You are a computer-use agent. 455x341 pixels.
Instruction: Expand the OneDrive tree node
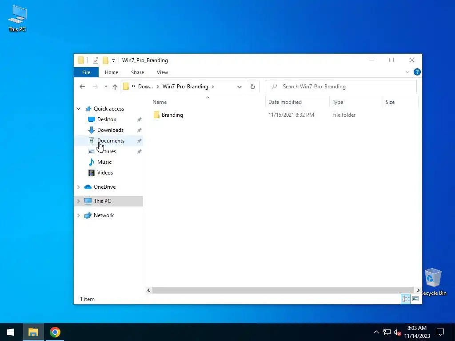[x=79, y=187]
